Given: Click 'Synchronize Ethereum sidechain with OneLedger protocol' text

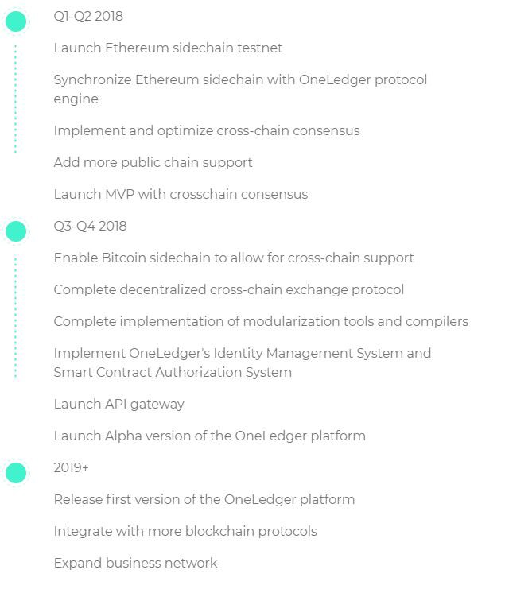Looking at the screenshot, I should click(240, 80).
